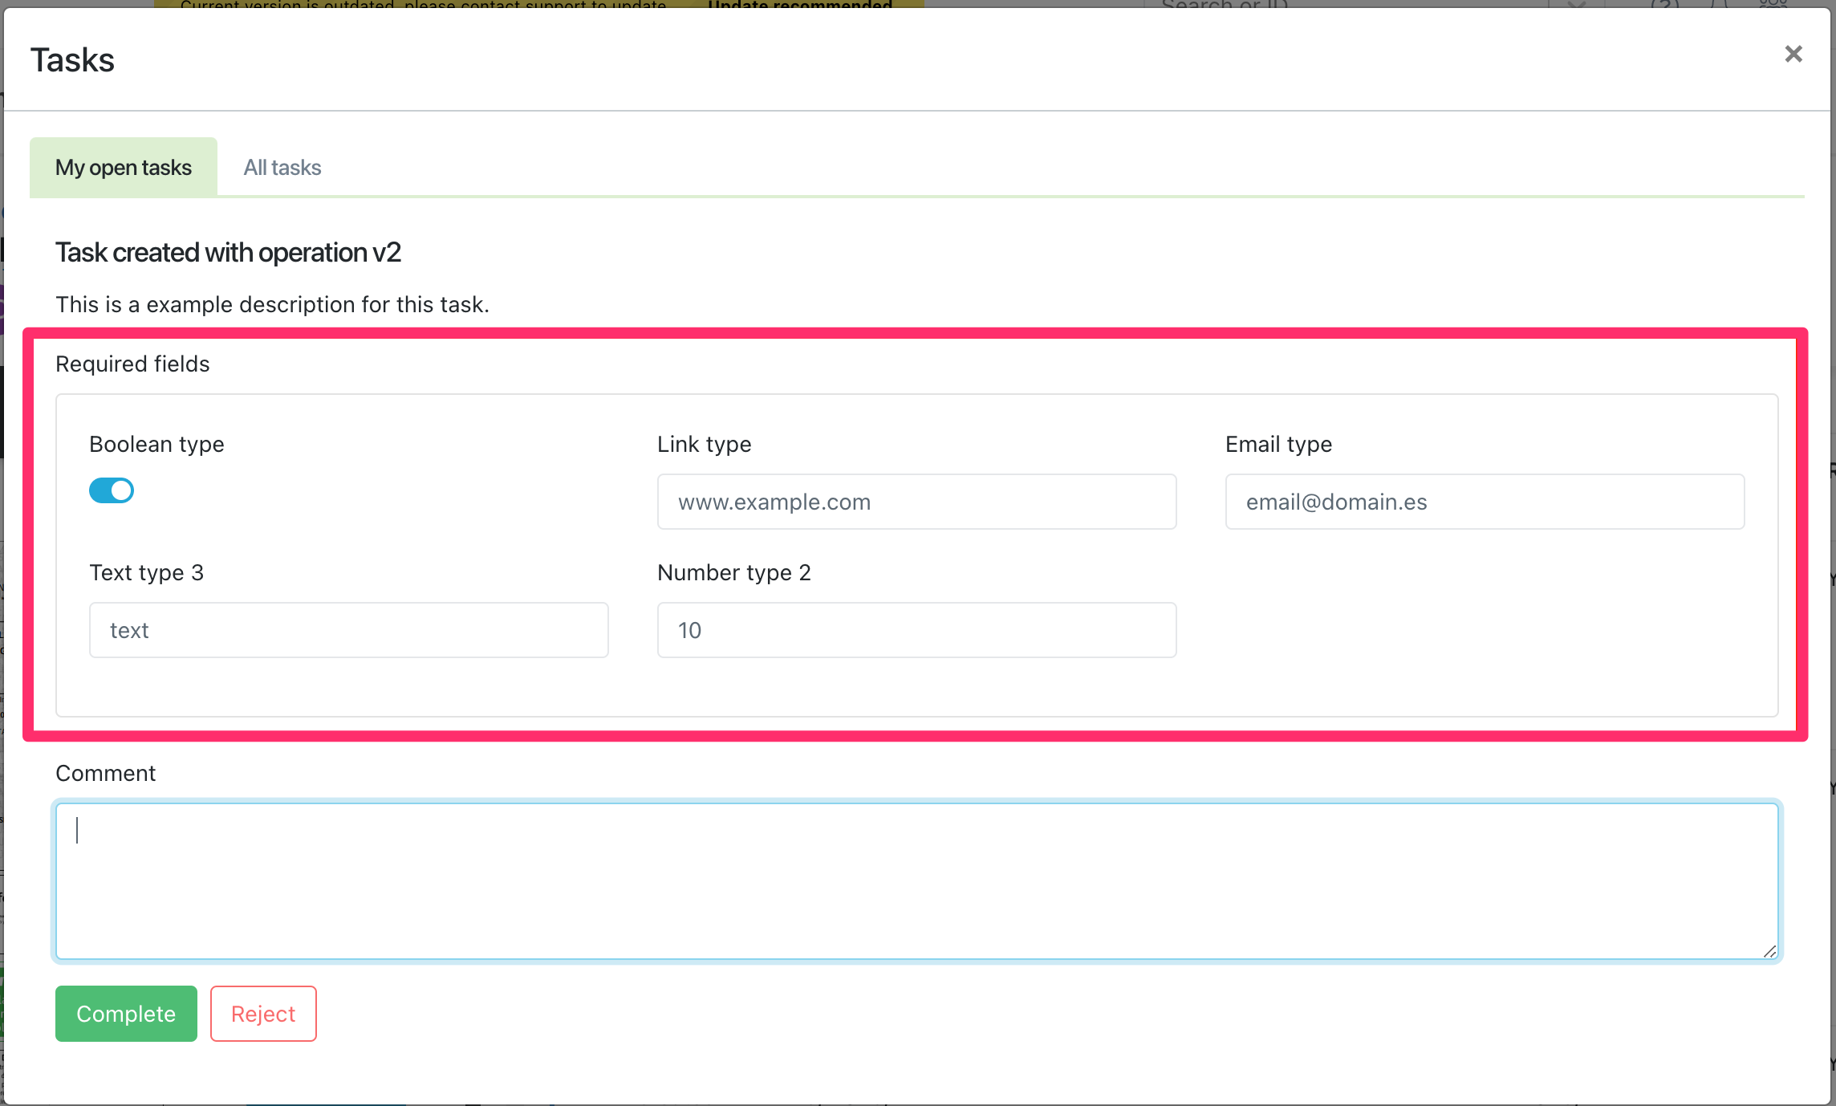Switch to the All tasks tab
This screenshot has height=1106, width=1836.
[282, 165]
